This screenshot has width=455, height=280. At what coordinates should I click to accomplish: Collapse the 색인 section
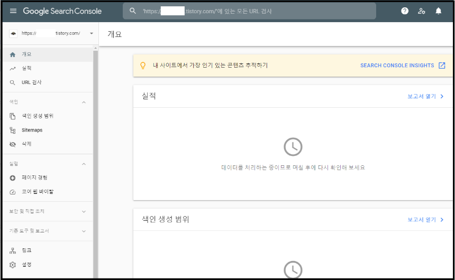(84, 102)
